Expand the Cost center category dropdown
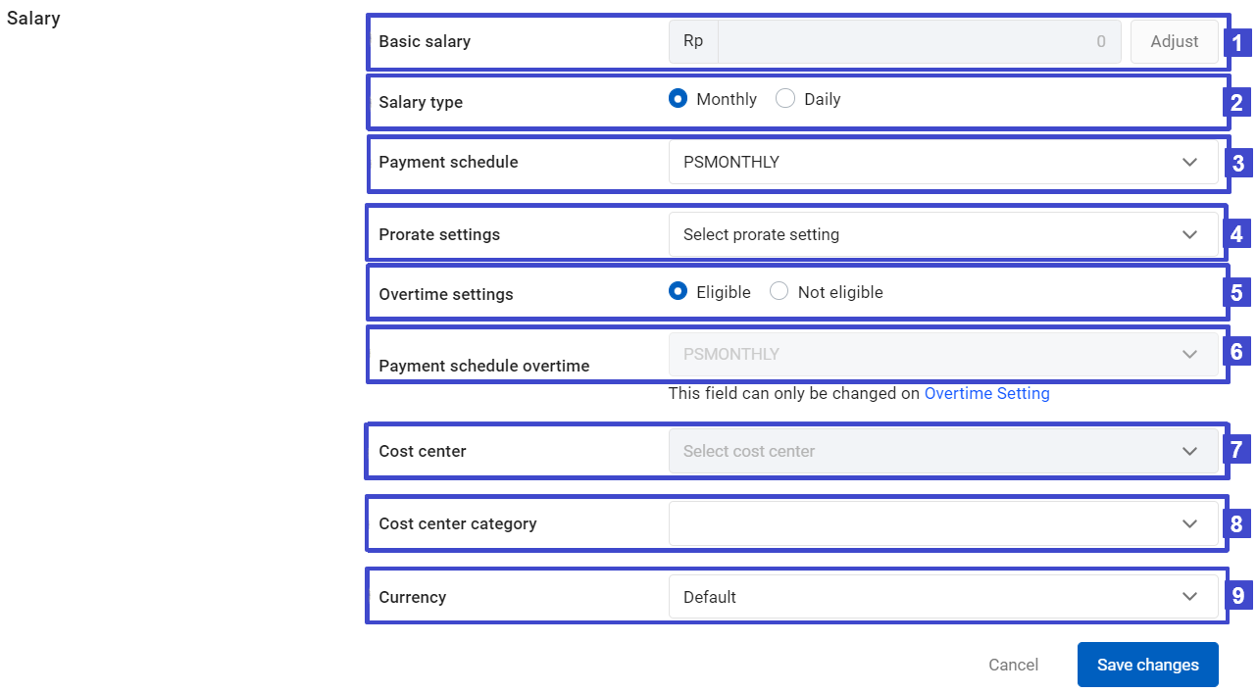Screen dimensions: 1257x693 [x=943, y=523]
